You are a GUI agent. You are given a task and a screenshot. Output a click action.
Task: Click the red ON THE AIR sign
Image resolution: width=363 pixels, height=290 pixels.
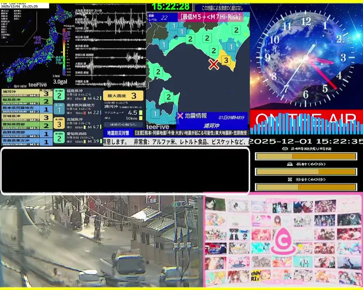pos(306,122)
